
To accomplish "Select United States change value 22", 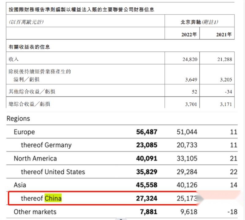I will (x=234, y=172).
